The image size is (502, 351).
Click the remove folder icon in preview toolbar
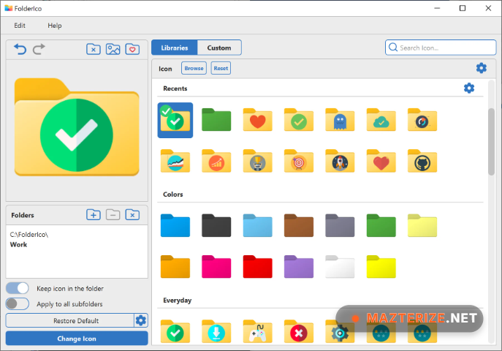click(x=94, y=49)
